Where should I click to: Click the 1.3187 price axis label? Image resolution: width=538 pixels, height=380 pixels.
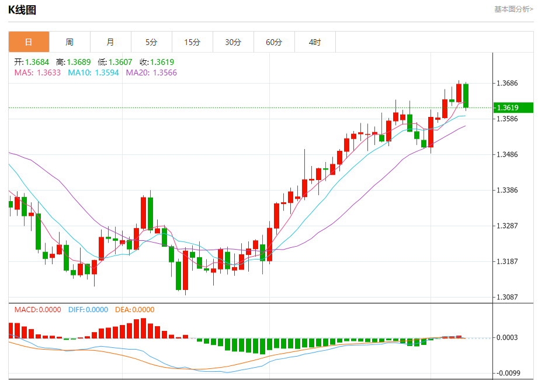[507, 261]
